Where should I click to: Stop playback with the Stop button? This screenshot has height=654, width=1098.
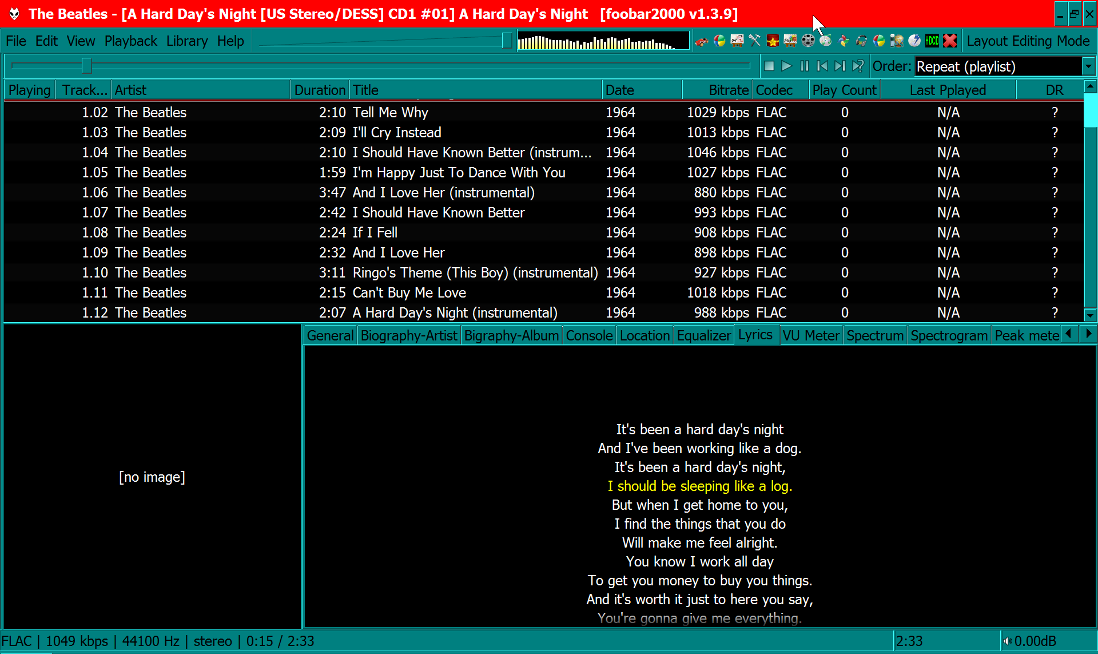tap(769, 66)
